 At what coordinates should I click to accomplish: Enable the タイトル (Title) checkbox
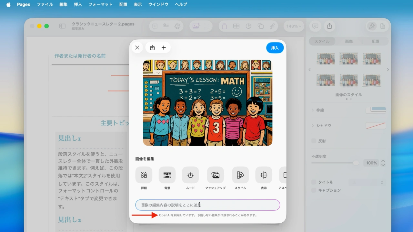pos(313,182)
